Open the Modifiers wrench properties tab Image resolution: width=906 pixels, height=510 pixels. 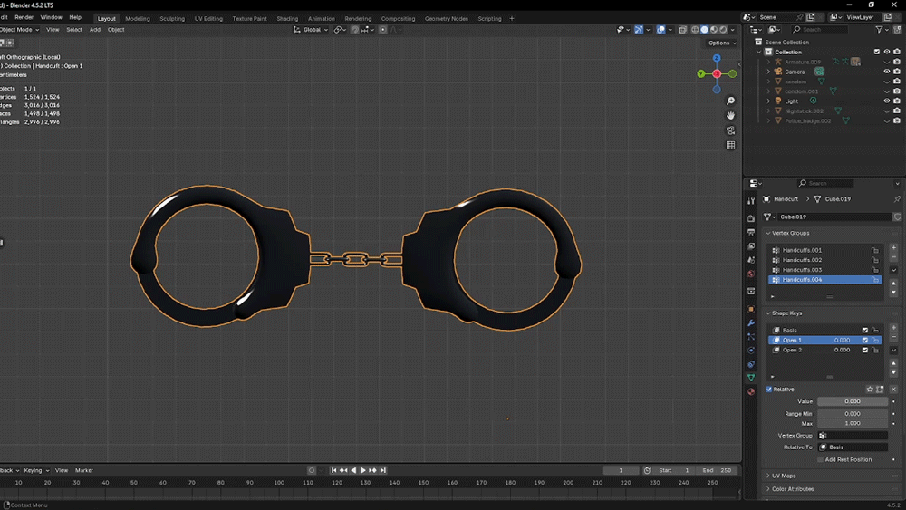[751, 323]
